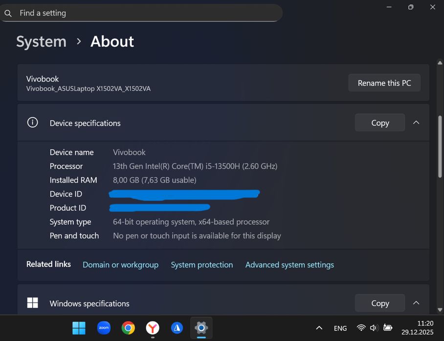Collapse the Device specifications section
The height and width of the screenshot is (341, 444).
(416, 122)
